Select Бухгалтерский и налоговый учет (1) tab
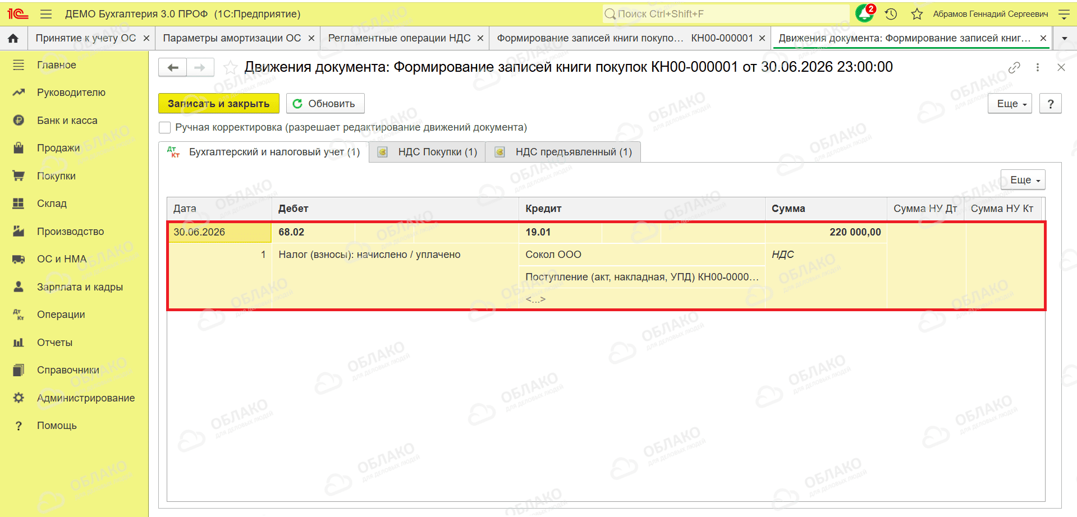 (264, 152)
